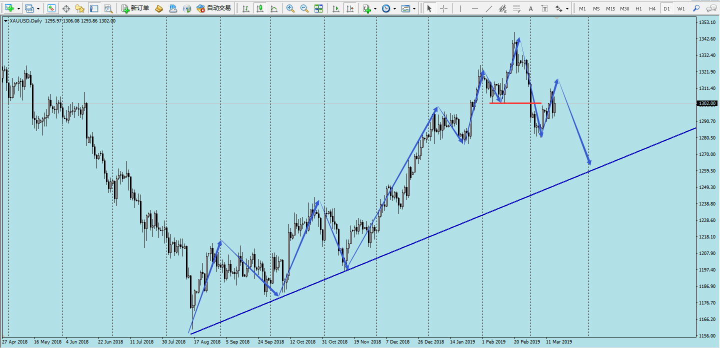The height and width of the screenshot is (348, 720).
Task: Click the Zoom In magnifier
Action: point(290,8)
